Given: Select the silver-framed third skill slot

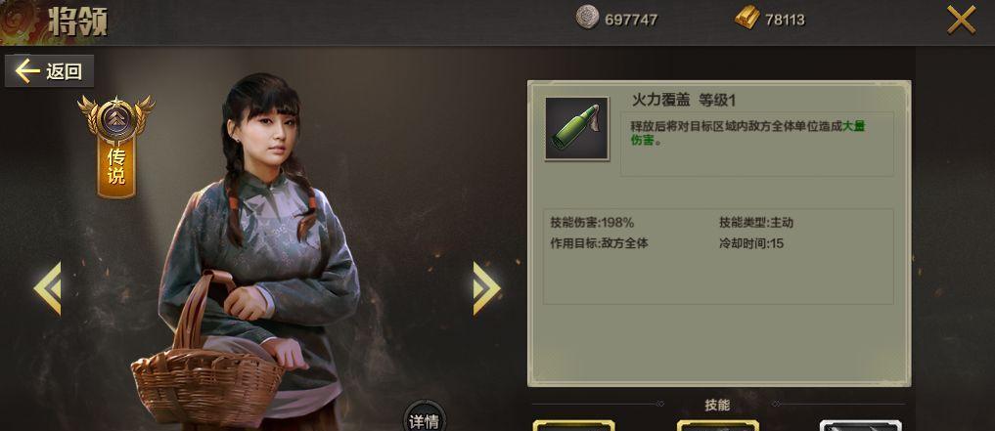Looking at the screenshot, I should (x=860, y=425).
